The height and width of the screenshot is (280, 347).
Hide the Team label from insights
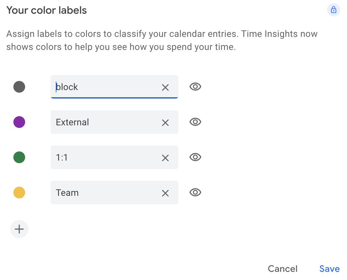point(195,193)
